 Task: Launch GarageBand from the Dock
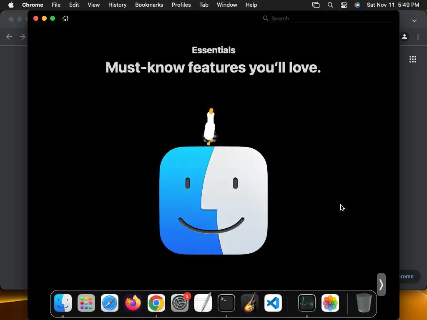coord(250,303)
